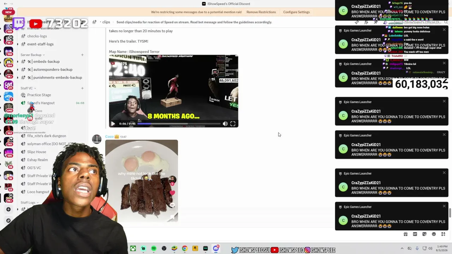Viewport: 452px width, 254px height.
Task: Collapse the Staff Logs category
Action: pos(30,203)
